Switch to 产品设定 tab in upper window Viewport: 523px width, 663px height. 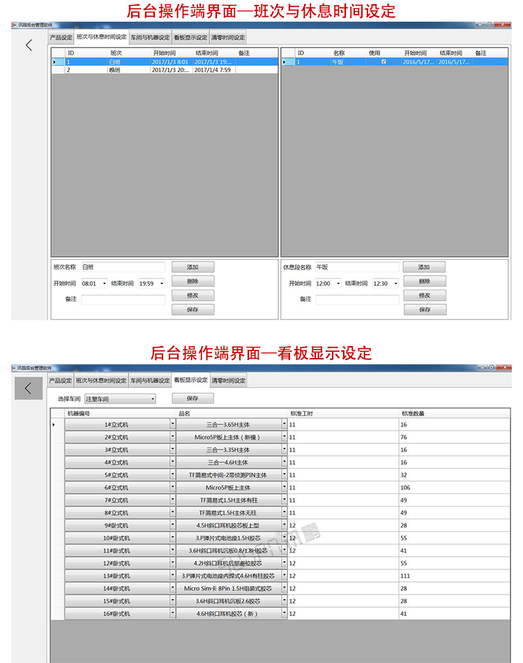point(61,37)
